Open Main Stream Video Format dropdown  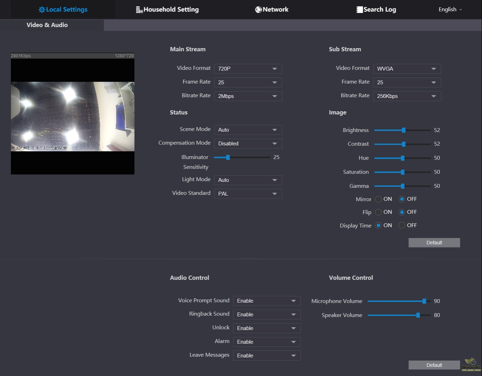(248, 69)
